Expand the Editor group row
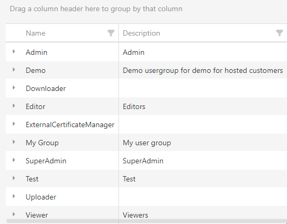Image resolution: width=287 pixels, height=224 pixels. coord(14,106)
